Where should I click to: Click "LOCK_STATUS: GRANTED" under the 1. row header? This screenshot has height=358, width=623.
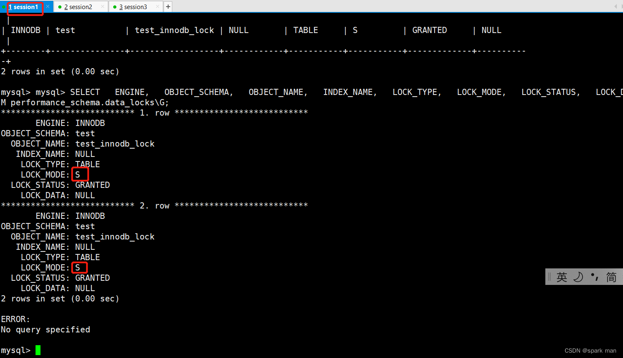pyautogui.click(x=60, y=185)
